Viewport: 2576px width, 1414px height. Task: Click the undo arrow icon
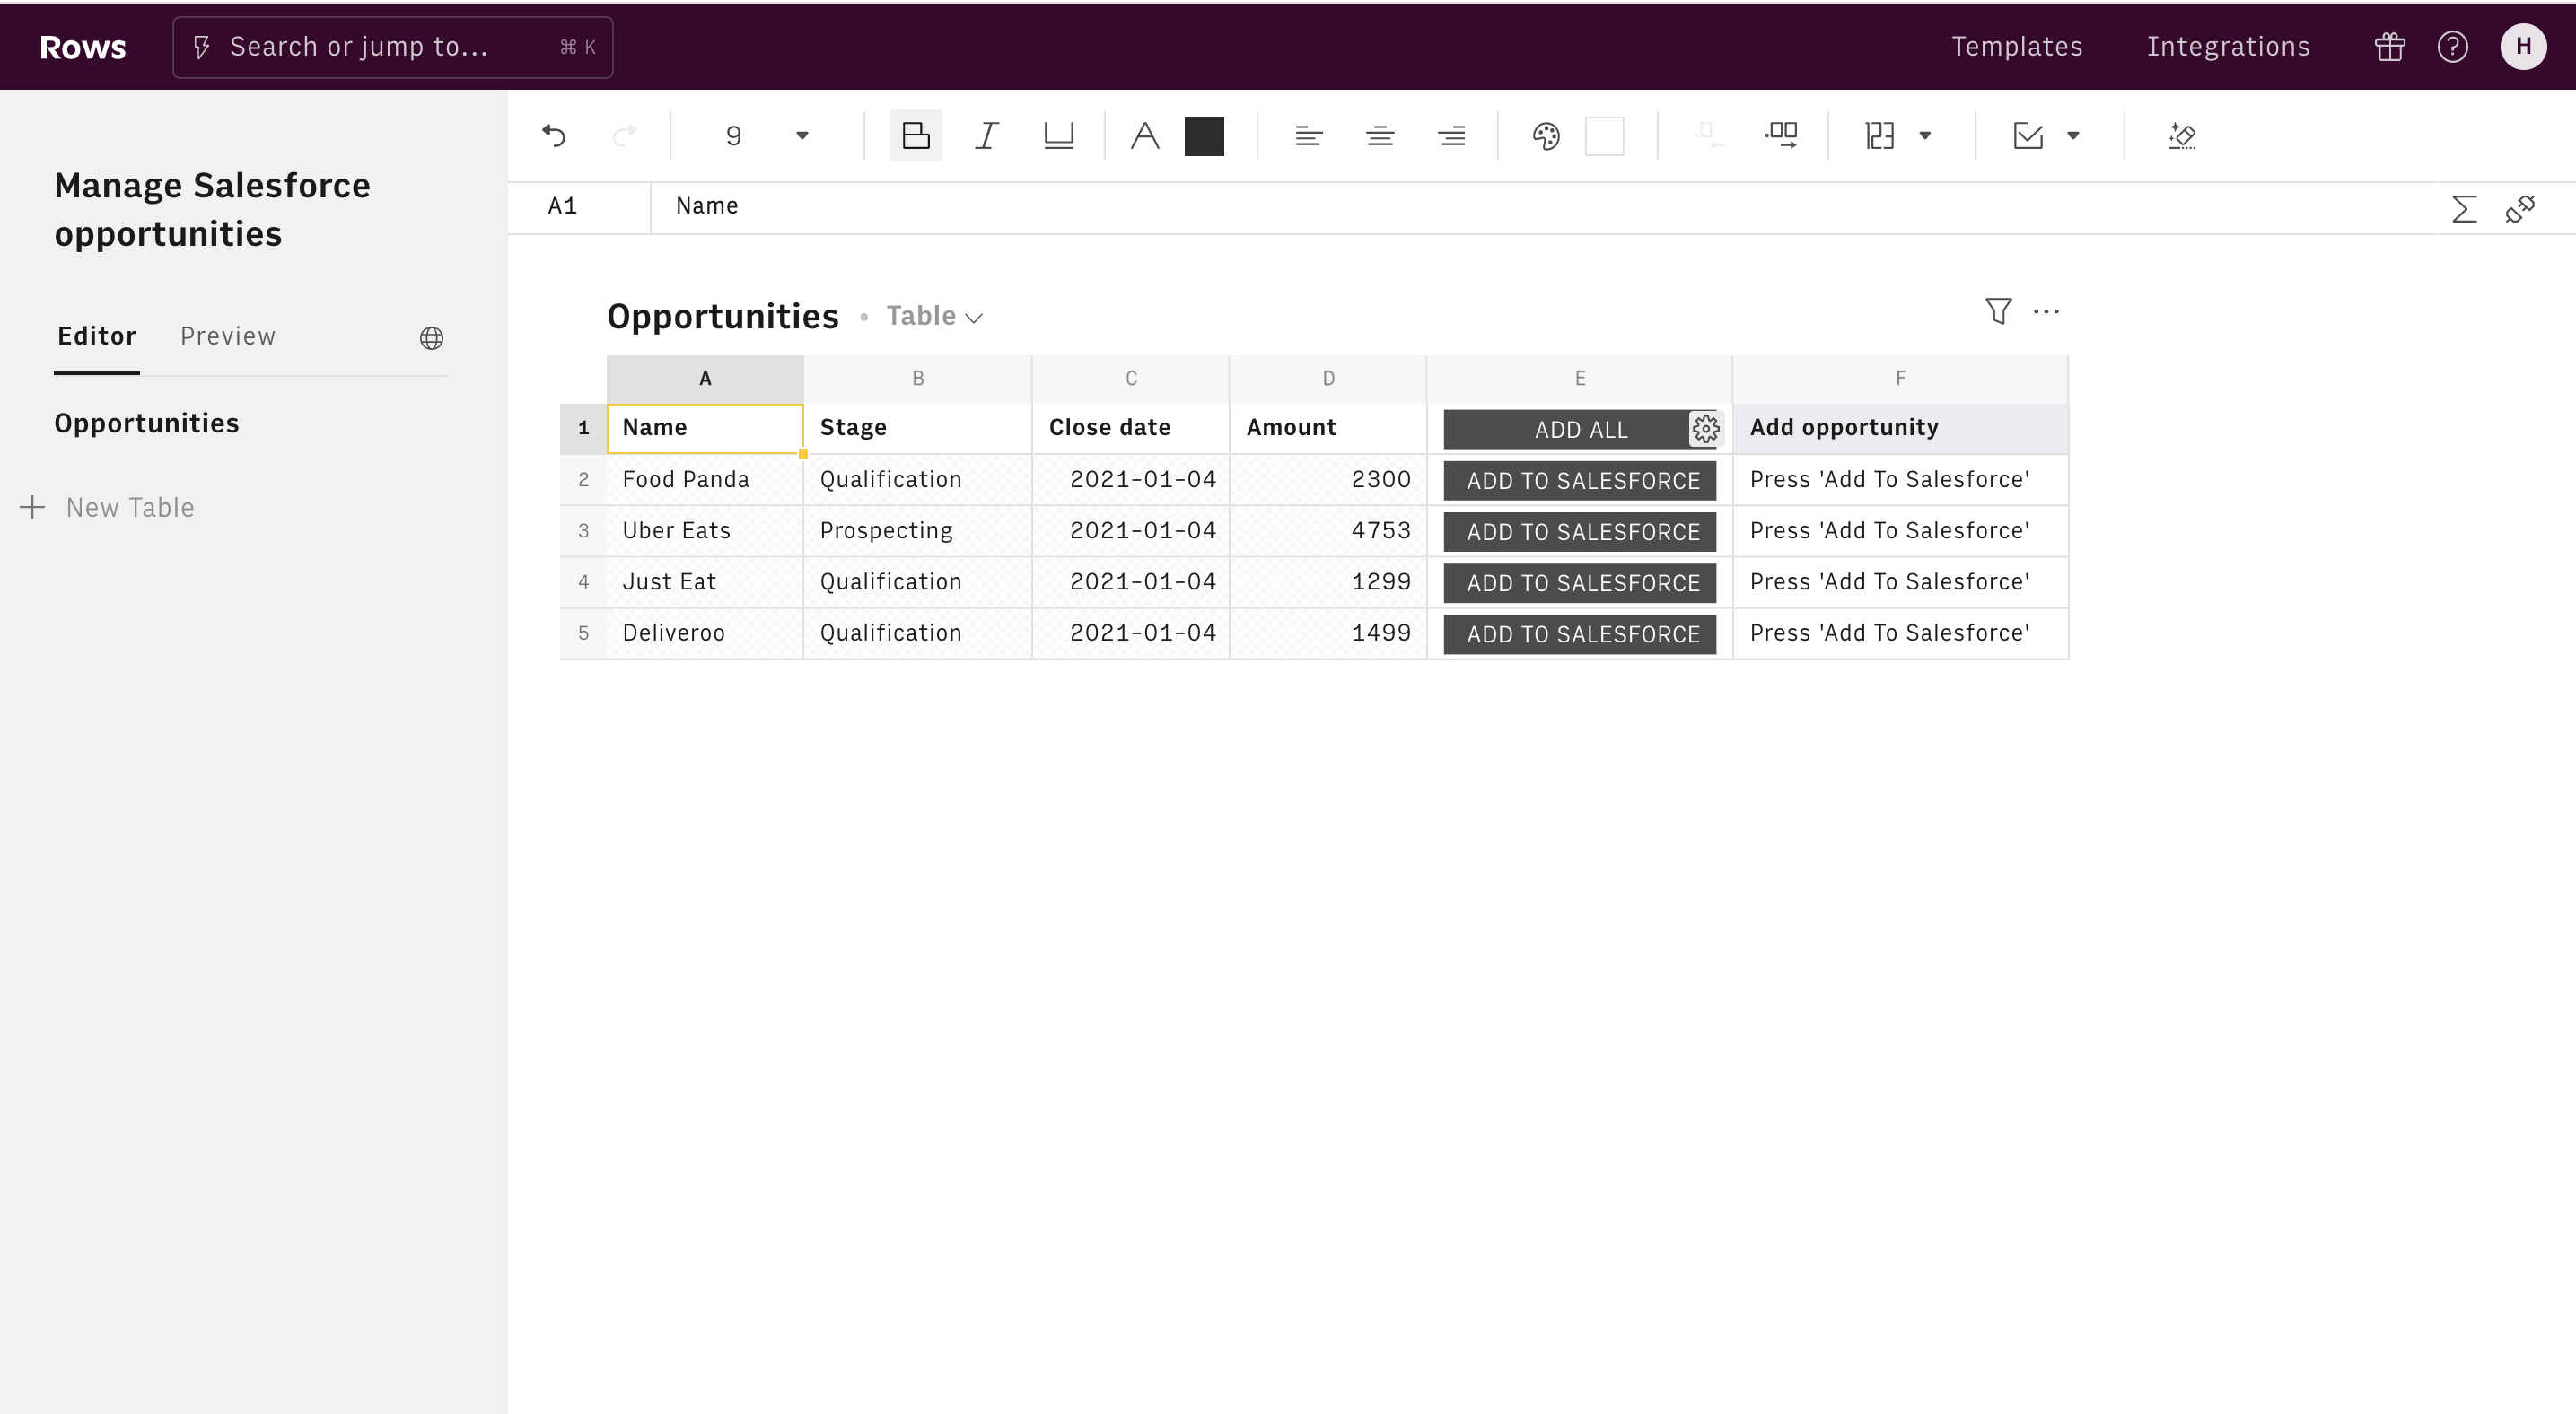pos(556,134)
